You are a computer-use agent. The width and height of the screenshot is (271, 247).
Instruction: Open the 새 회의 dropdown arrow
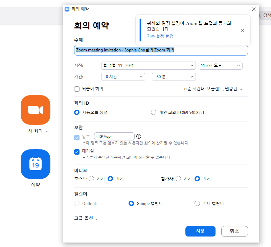tap(47, 132)
